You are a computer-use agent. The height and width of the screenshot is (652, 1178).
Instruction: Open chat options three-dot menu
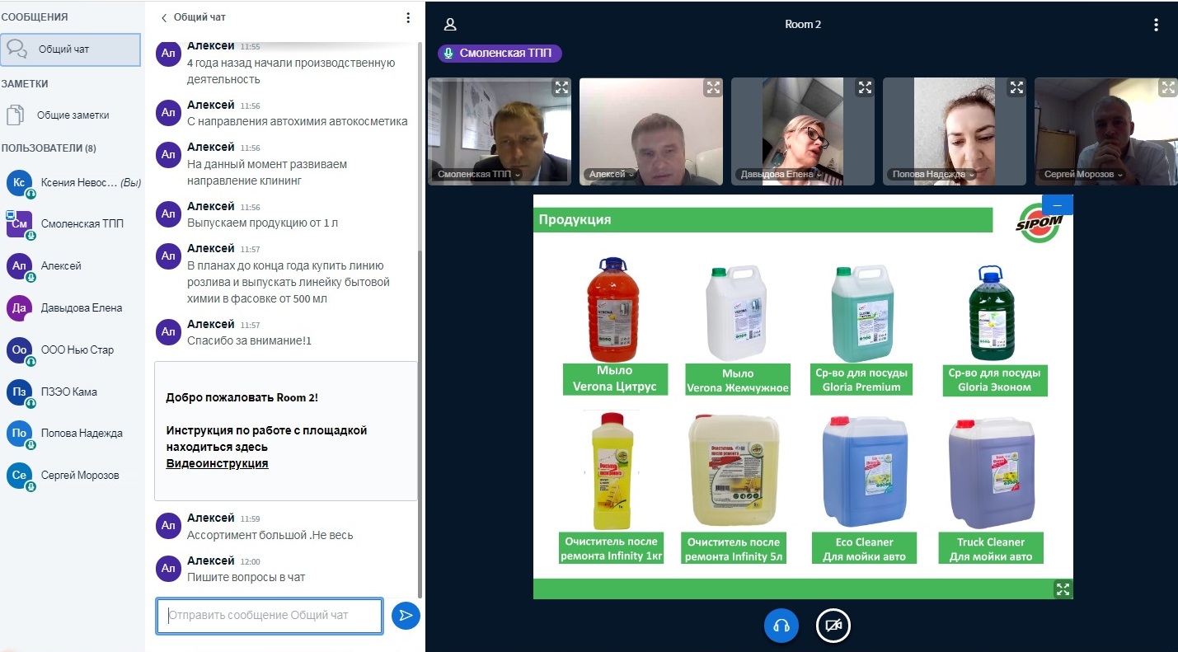coord(408,17)
